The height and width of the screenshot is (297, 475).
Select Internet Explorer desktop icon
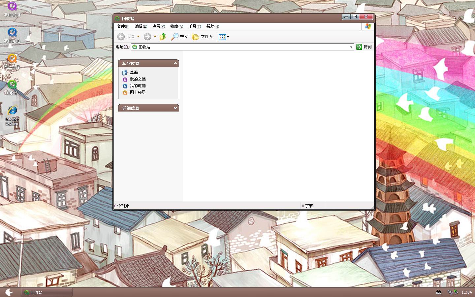[x=12, y=115]
